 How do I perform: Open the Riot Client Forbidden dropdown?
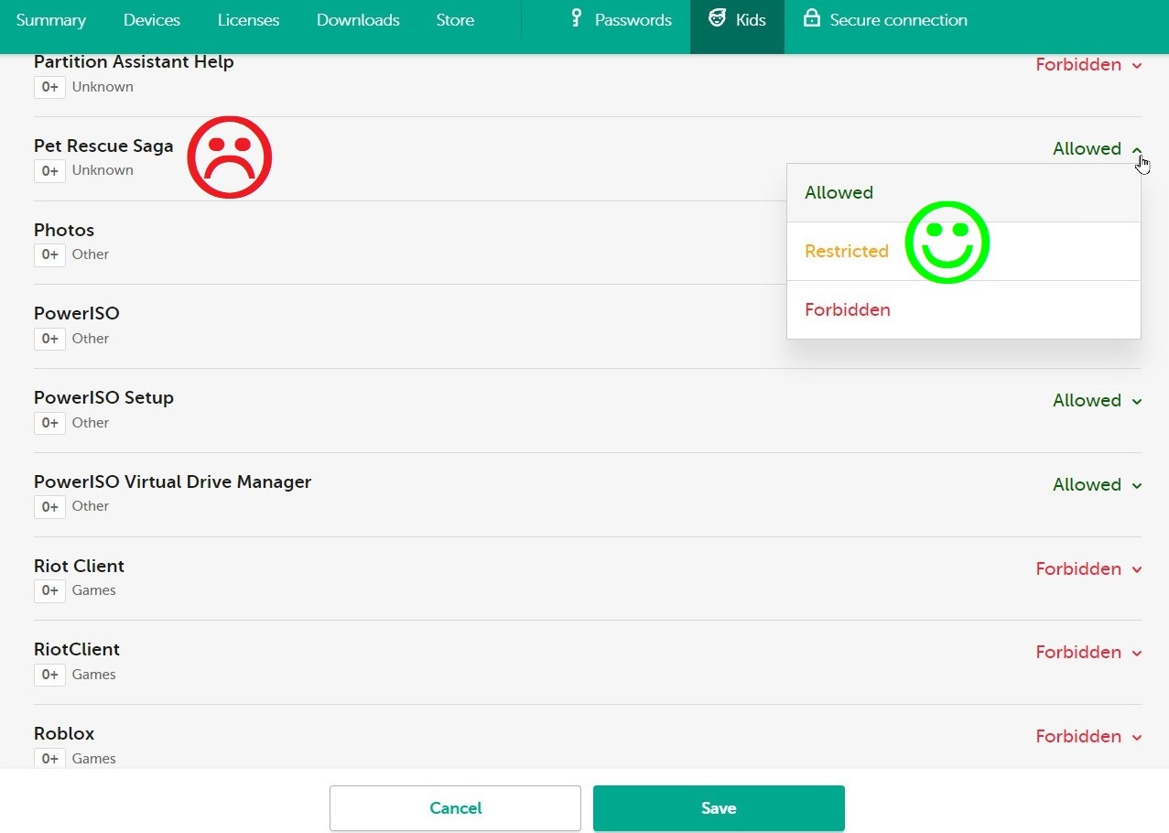tap(1088, 569)
